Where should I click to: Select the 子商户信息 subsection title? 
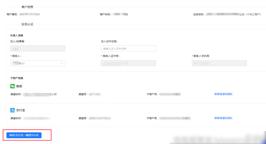[17, 78]
